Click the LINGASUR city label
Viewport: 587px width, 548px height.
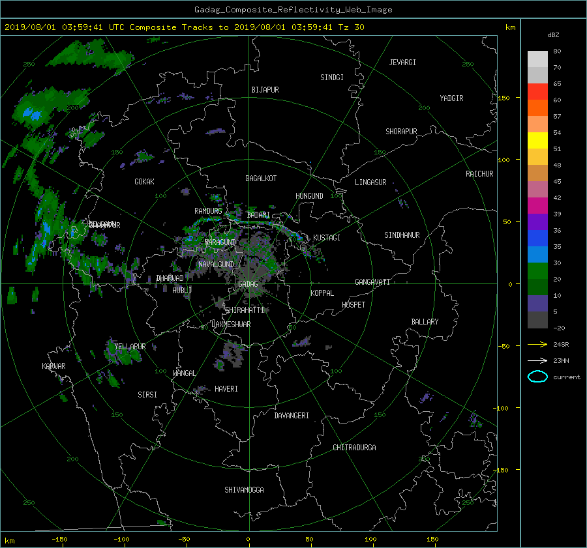click(x=370, y=182)
